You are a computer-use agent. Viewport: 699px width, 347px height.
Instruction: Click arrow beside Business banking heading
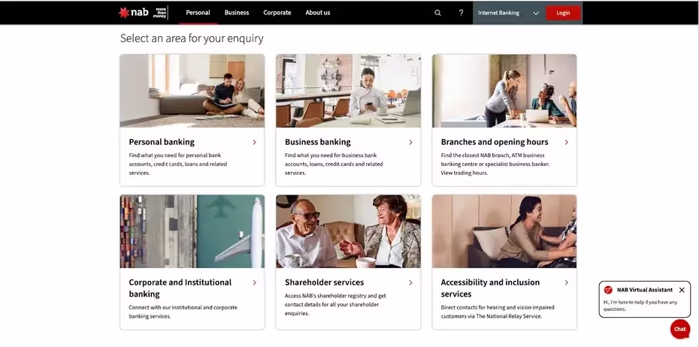(410, 142)
